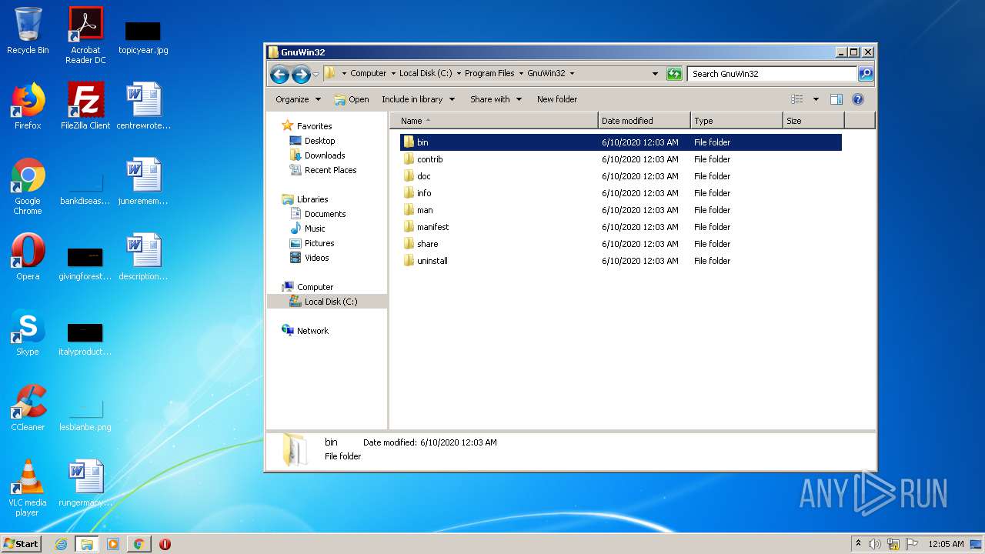Select Google Chrome desktop shortcut
Viewport: 985px width, 554px height.
coord(28,186)
